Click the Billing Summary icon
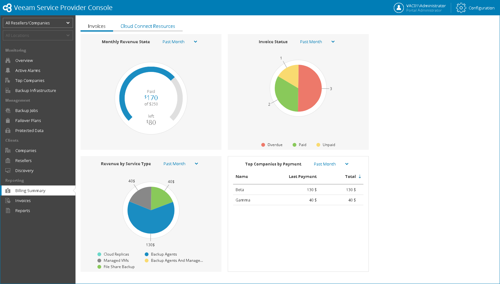This screenshot has height=284, width=500. click(8, 190)
